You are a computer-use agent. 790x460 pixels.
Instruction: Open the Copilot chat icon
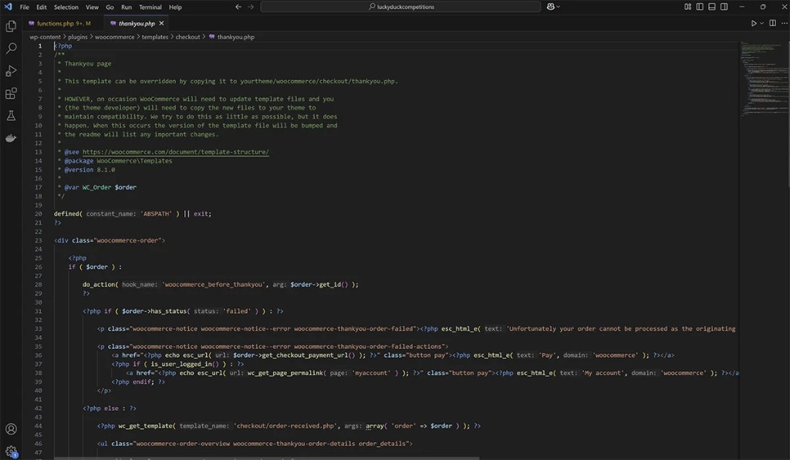(x=551, y=6)
